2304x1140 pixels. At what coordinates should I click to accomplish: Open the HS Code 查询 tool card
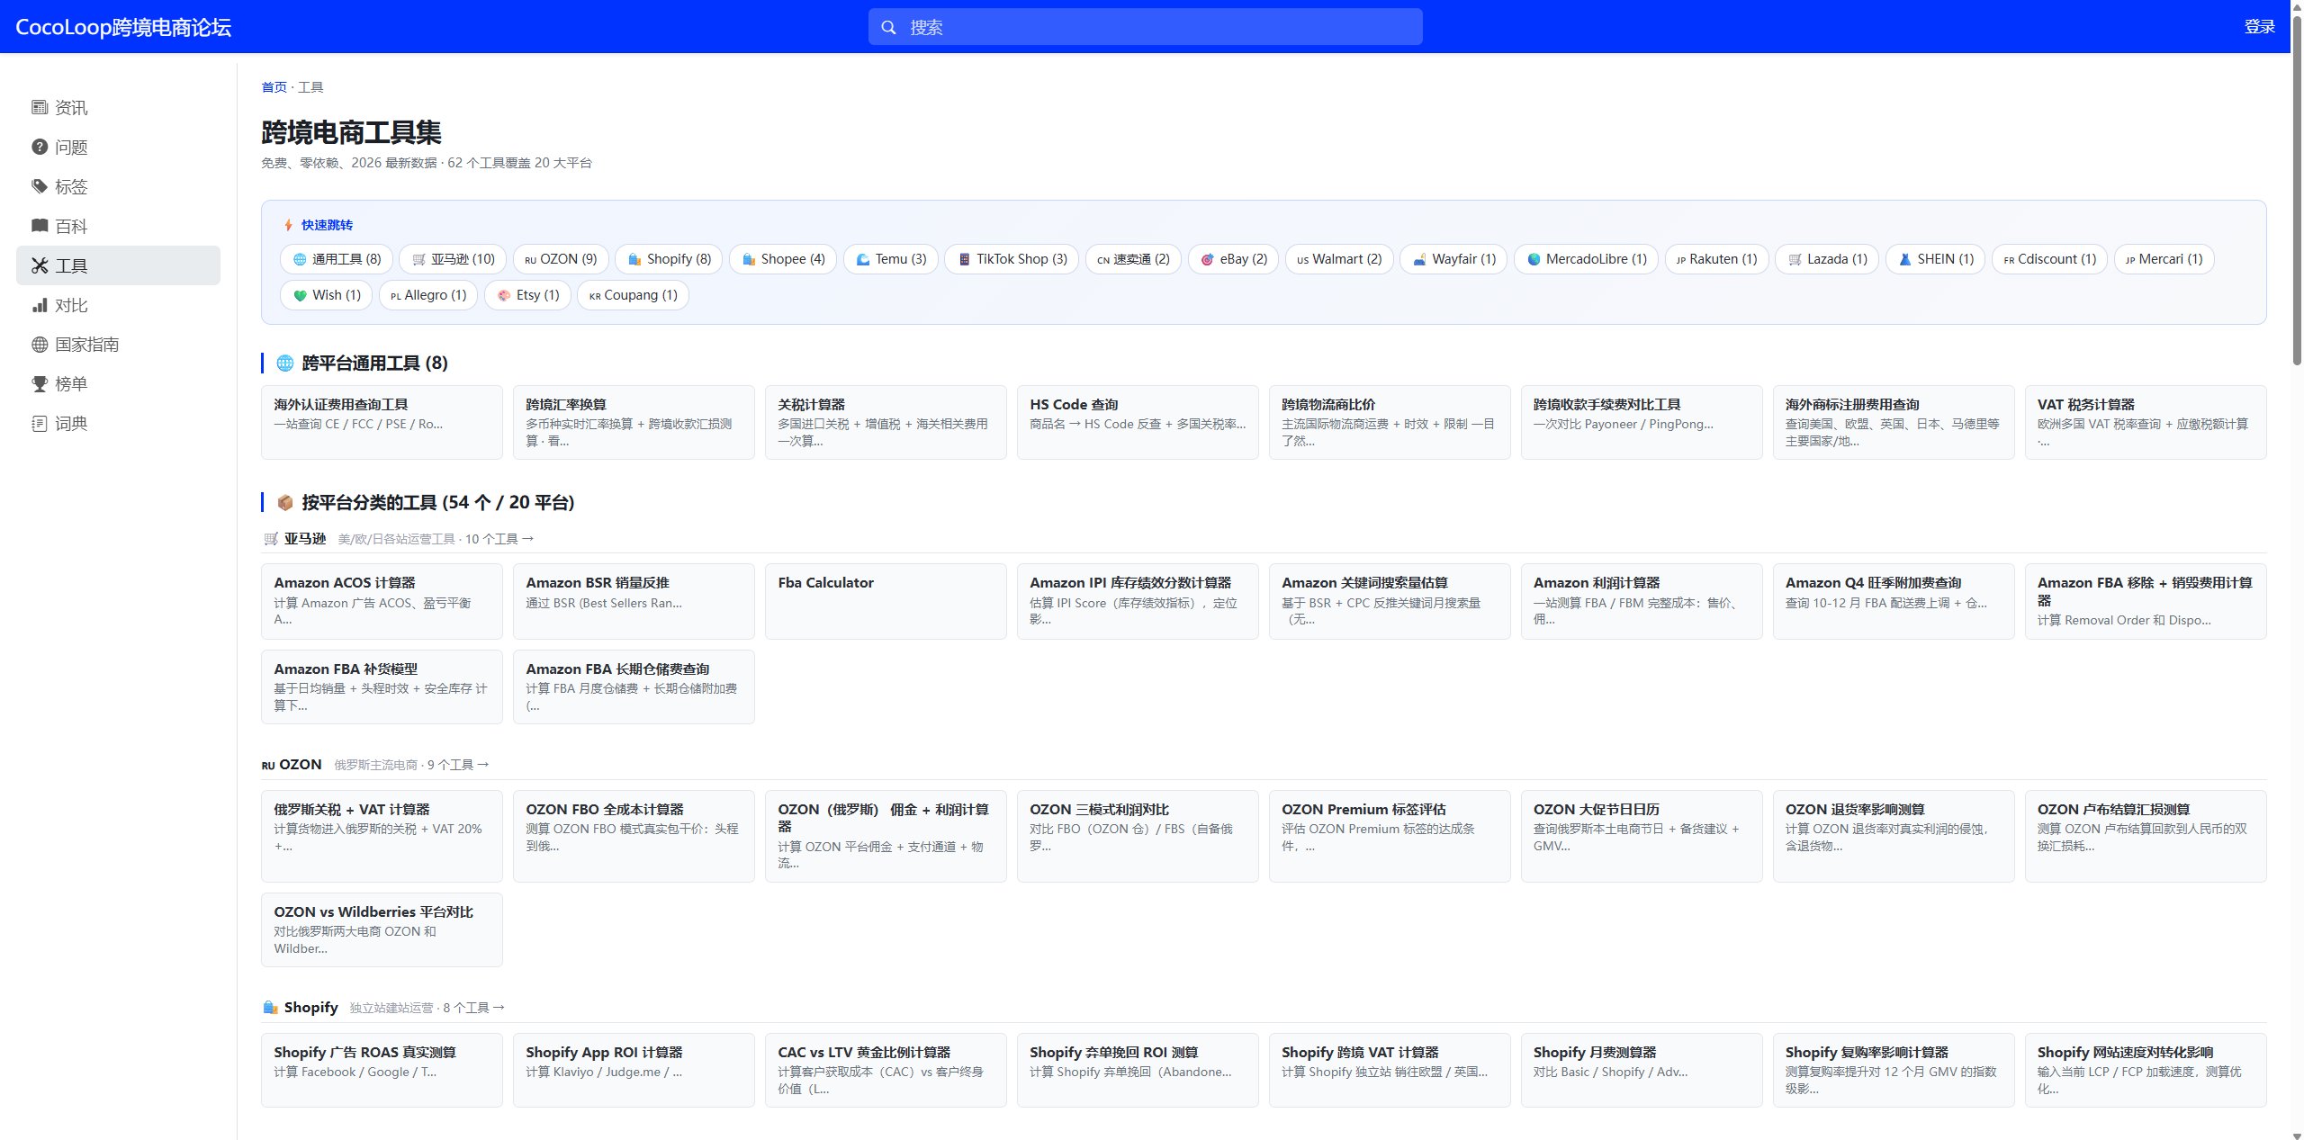click(1138, 422)
